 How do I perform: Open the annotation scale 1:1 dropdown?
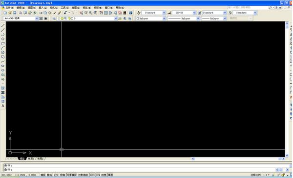(x=266, y=175)
